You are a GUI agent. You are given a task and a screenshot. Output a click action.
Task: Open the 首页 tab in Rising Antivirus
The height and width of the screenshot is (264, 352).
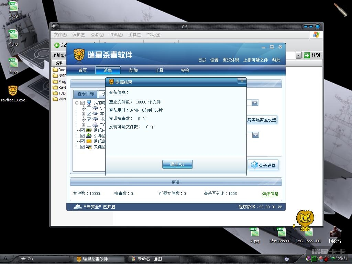coord(82,70)
